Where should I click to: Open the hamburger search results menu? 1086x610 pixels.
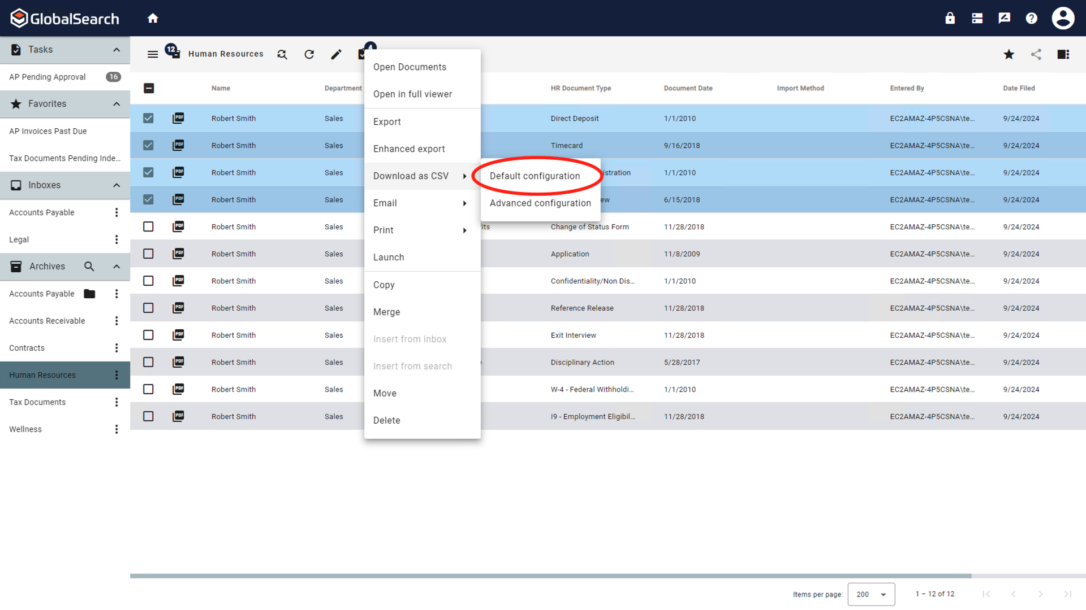[152, 54]
